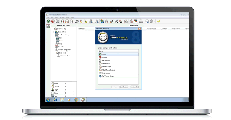
Task: Select Wake-On-LAN in the action list
Action: pos(118,60)
